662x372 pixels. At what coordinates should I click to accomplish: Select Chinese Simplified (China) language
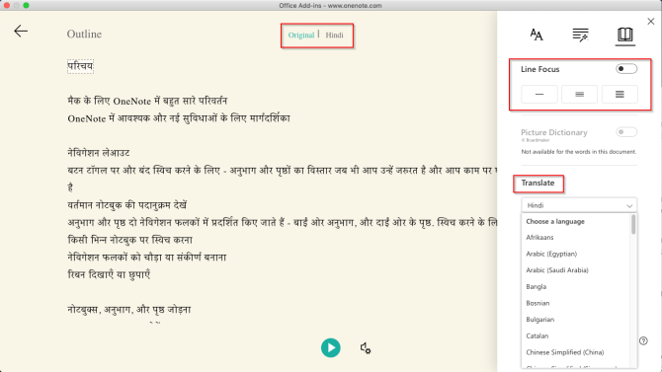pos(564,352)
